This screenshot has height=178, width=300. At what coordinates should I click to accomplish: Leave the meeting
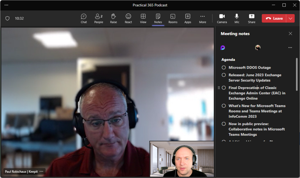tap(274, 18)
